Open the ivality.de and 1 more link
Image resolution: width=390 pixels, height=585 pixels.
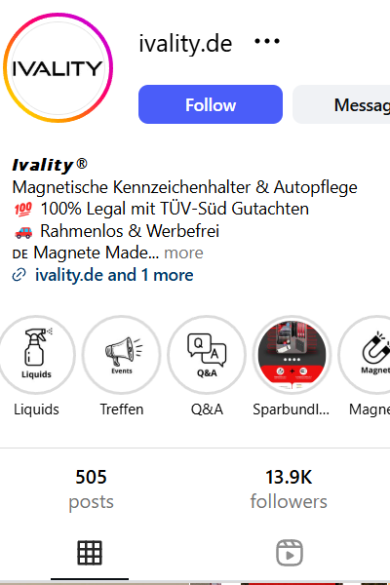(114, 275)
